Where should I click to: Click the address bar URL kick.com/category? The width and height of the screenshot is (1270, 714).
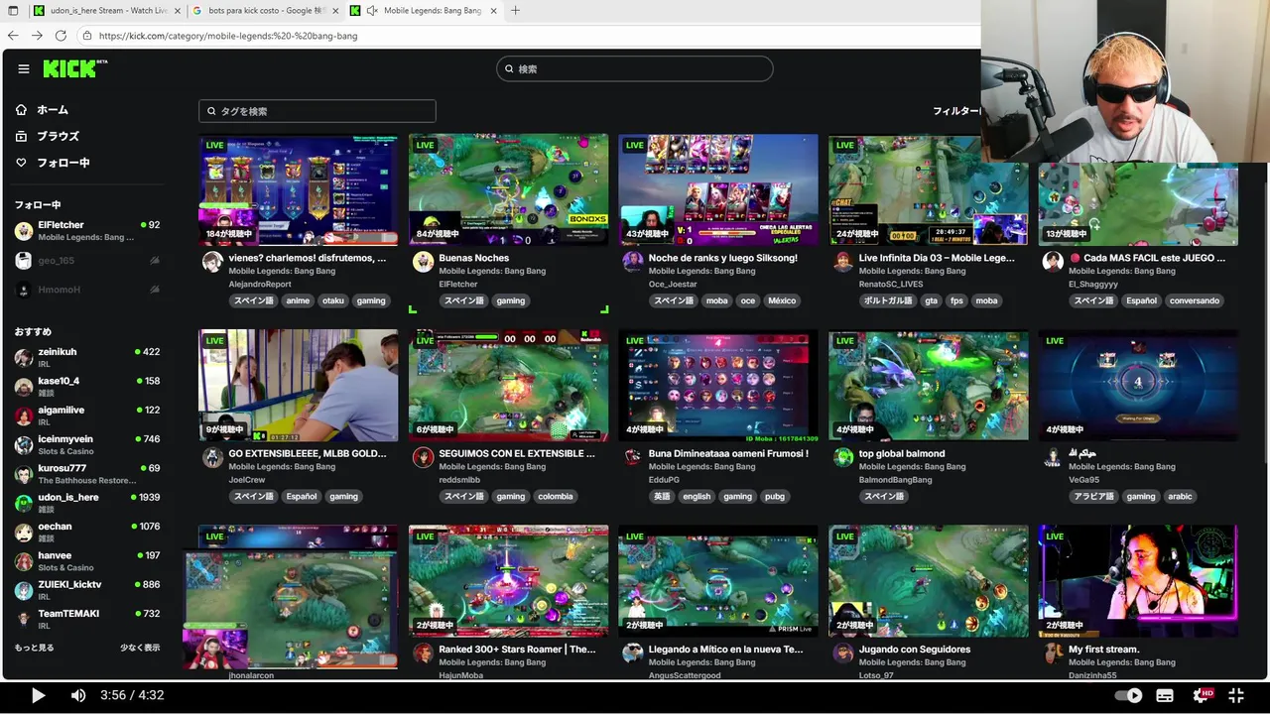coord(228,36)
